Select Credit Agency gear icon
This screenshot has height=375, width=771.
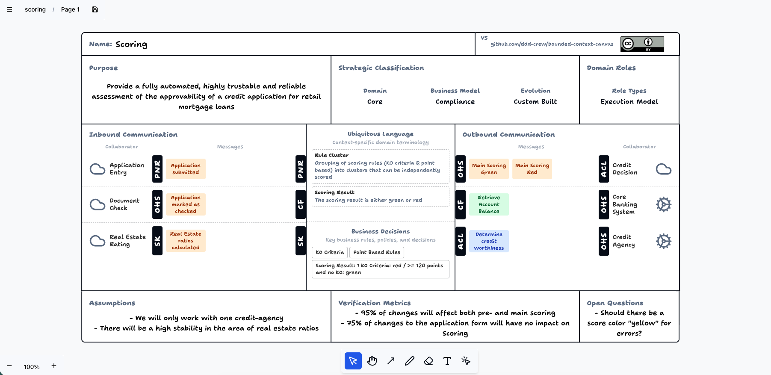click(664, 241)
